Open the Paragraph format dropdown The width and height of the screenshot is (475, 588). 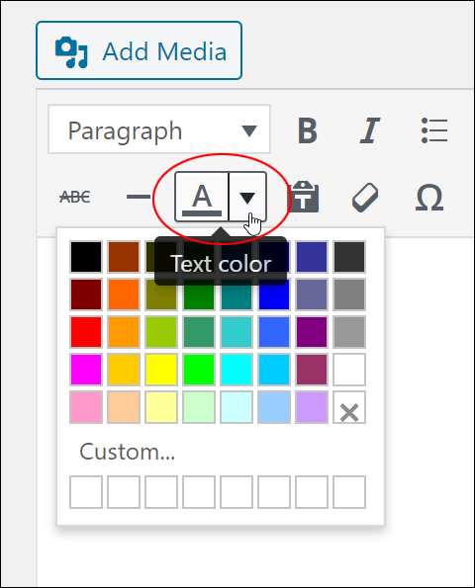coord(159,129)
